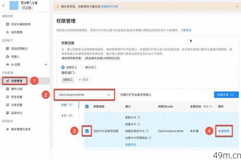
Task: Select the 全部员工 radio button
Action: [63, 67]
